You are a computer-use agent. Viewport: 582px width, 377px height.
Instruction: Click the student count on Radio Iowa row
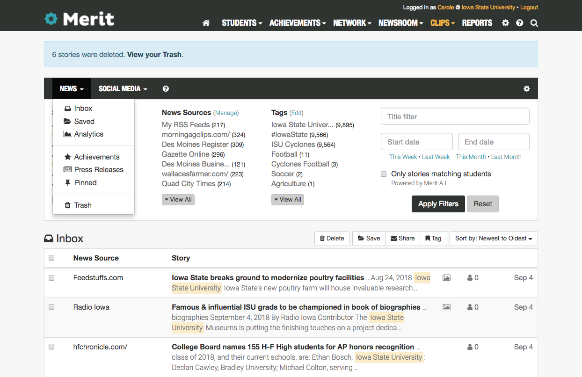pyautogui.click(x=473, y=307)
